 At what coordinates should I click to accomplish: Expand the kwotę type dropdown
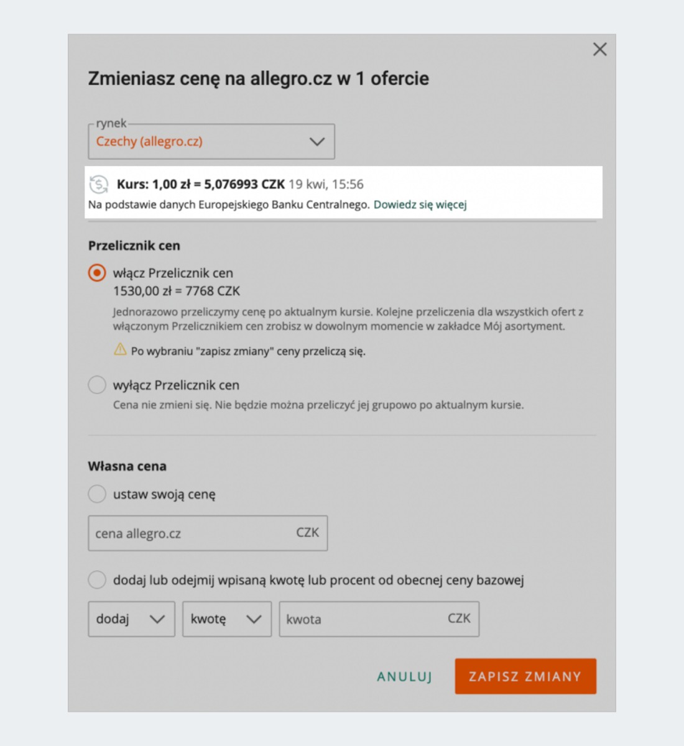tap(226, 619)
